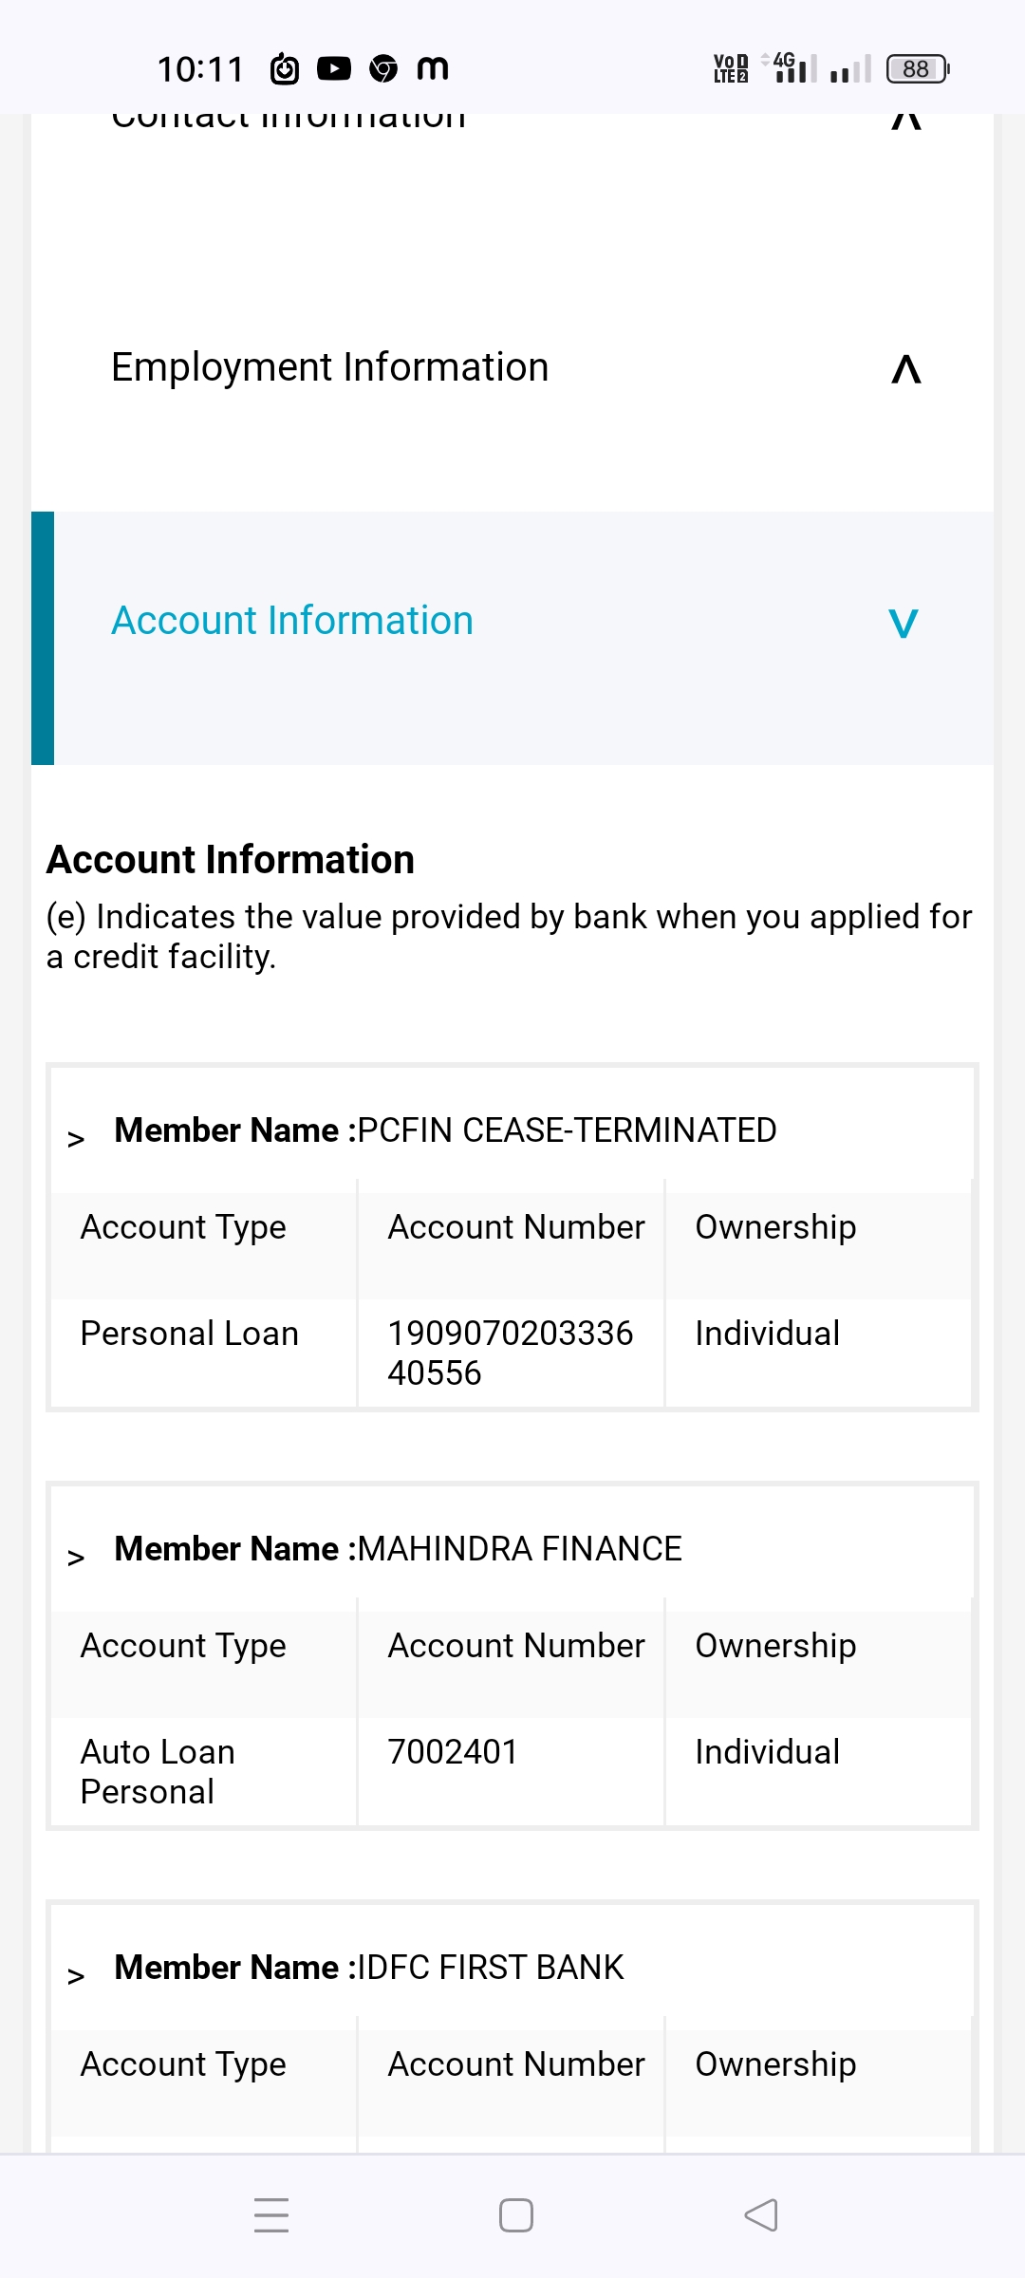This screenshot has width=1025, height=2278.
Task: Tap account number 7002401
Action: coord(453,1752)
